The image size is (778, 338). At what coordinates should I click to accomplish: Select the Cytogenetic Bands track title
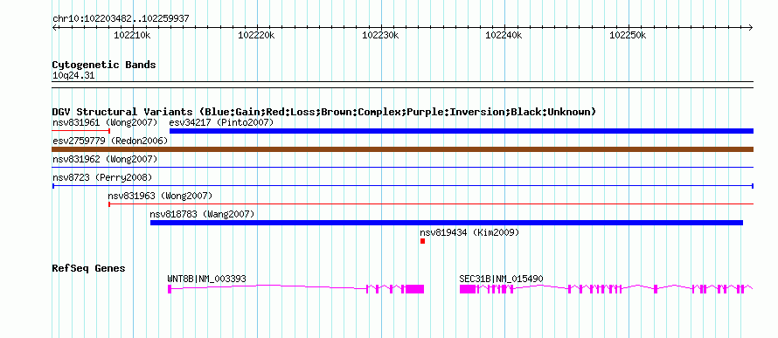tap(104, 65)
